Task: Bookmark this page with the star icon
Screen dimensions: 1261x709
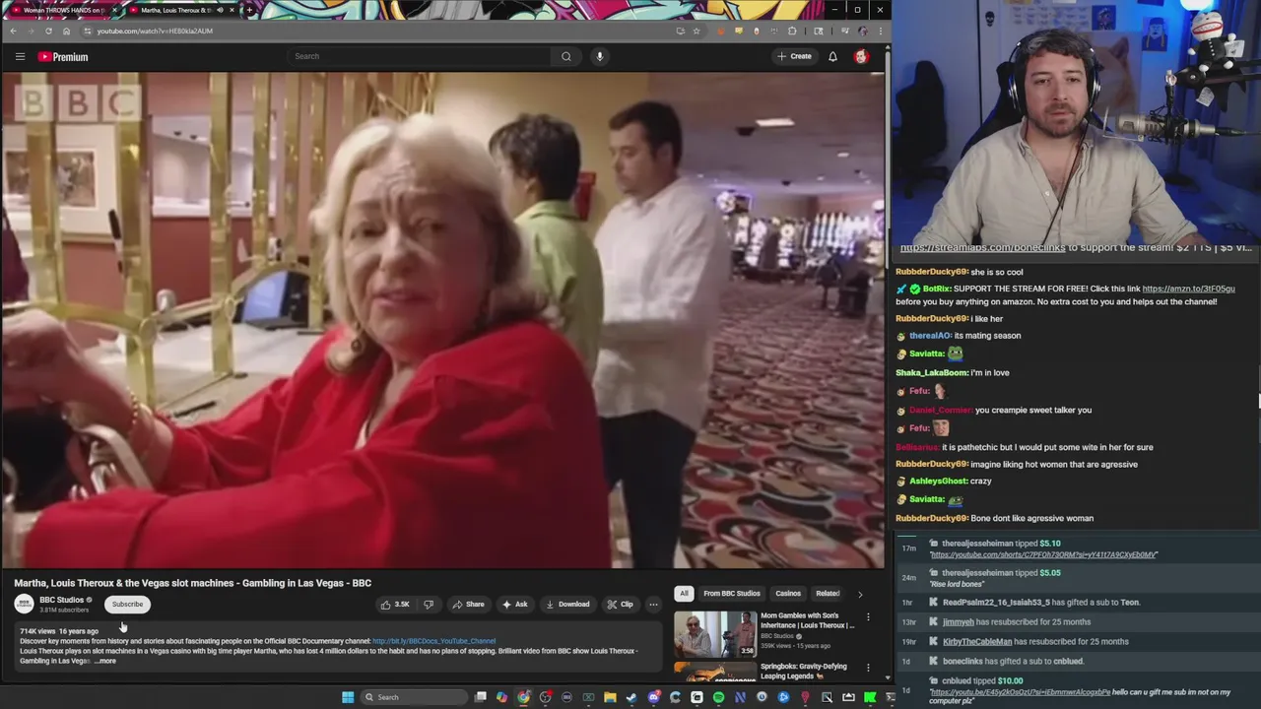Action: click(x=697, y=31)
